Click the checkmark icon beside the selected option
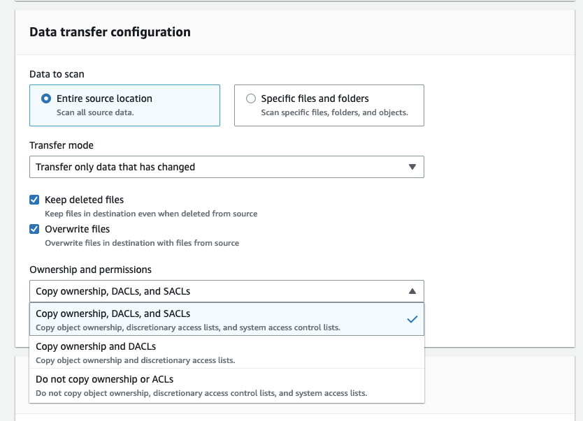Viewport: 583px width, 421px height. (x=412, y=318)
